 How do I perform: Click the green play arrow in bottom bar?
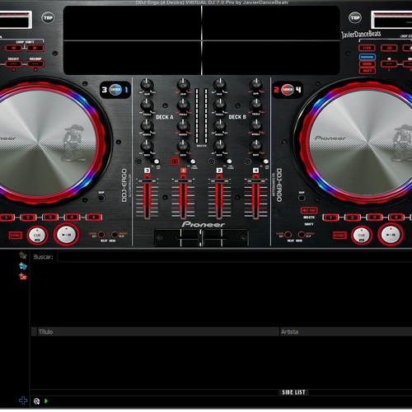46,401
